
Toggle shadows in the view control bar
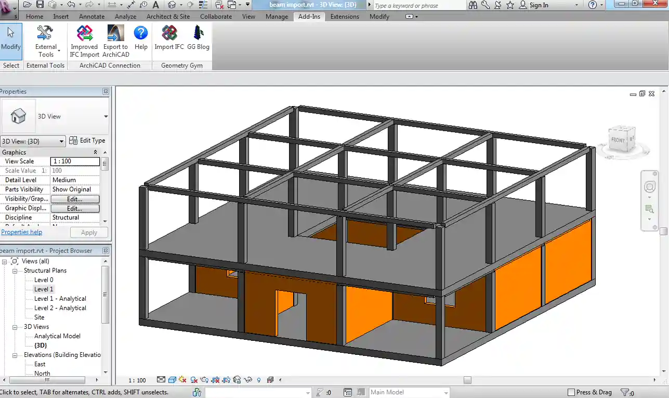pyautogui.click(x=193, y=380)
